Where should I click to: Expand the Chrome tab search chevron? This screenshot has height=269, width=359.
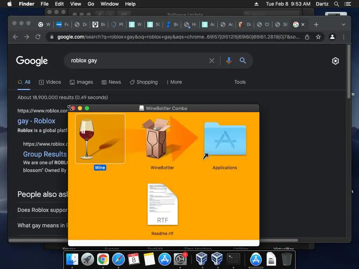coord(343,25)
